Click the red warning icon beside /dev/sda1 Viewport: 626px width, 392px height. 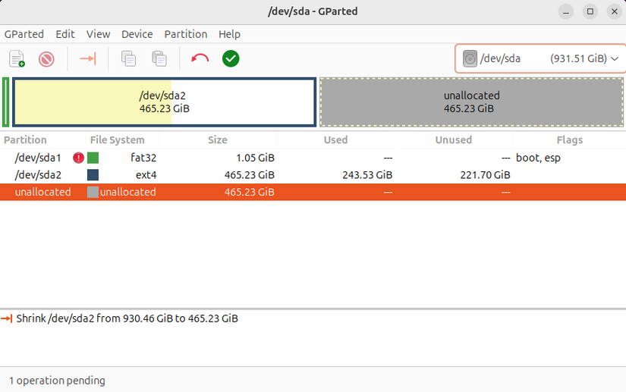pyautogui.click(x=78, y=158)
